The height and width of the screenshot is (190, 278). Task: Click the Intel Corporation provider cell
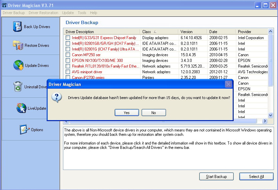click(251, 38)
